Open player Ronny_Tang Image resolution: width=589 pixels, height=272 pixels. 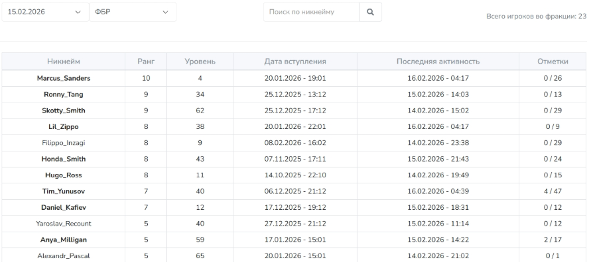point(64,95)
